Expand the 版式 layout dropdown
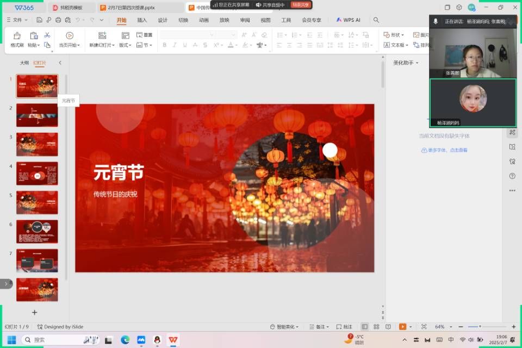Viewport: 522px width, 348px height. point(126,45)
